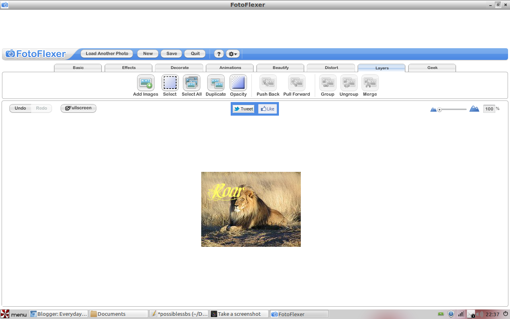
Task: Activate the Select layer tool
Action: 170,83
